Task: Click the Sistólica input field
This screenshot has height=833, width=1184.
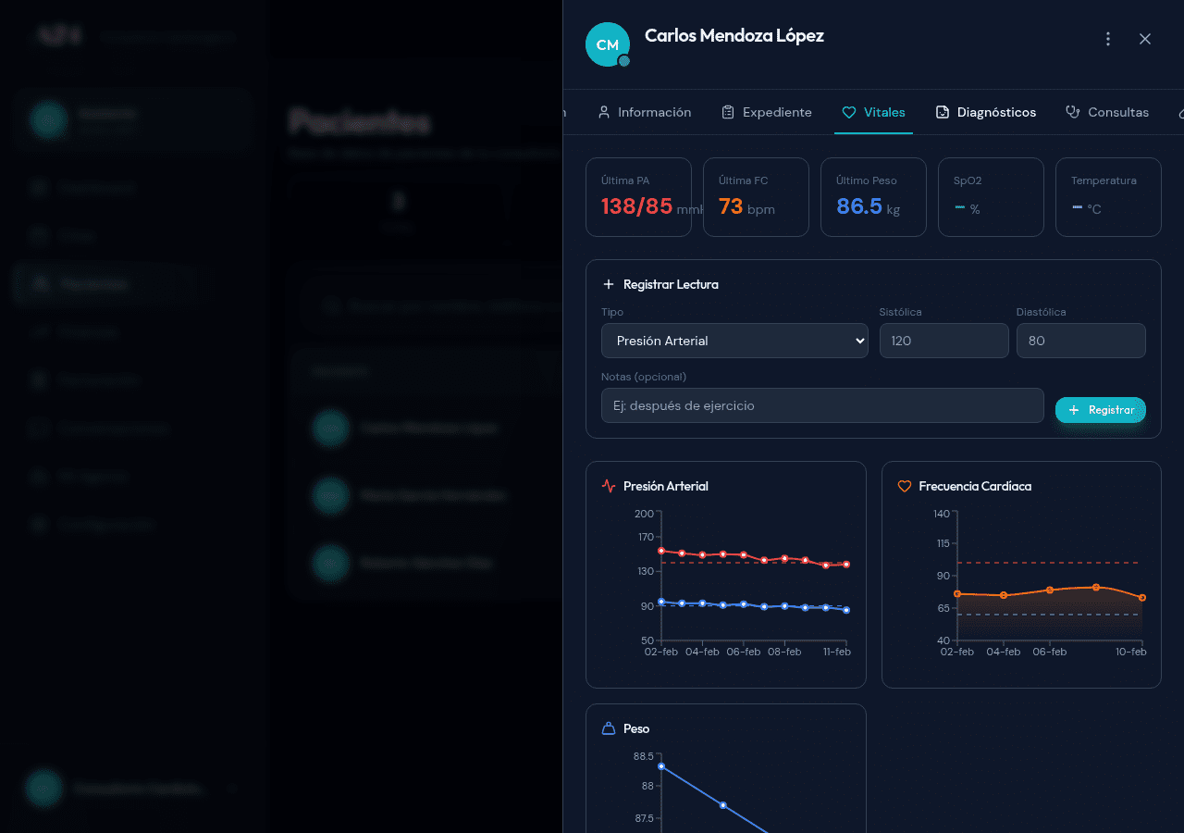Action: pos(943,341)
